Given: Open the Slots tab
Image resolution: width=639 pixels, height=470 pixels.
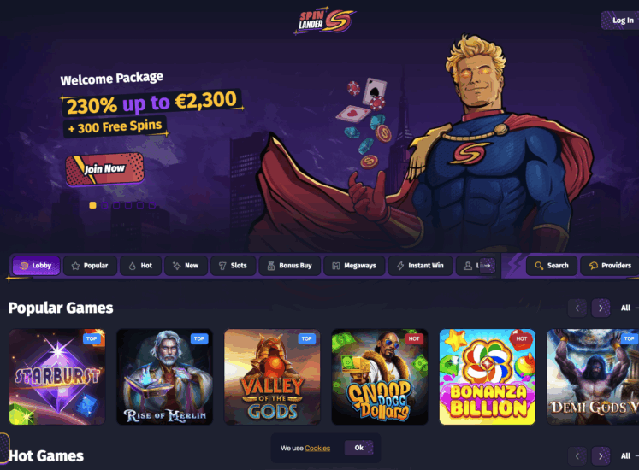Looking at the screenshot, I should tap(234, 266).
